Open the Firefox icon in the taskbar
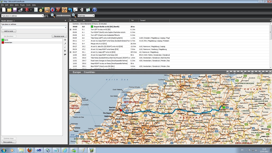Viewport: 272px width, 153px height. point(30,150)
